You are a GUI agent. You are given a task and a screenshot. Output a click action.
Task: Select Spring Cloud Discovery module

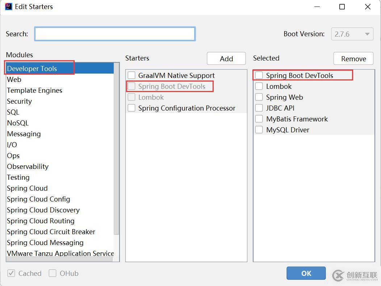(60, 210)
